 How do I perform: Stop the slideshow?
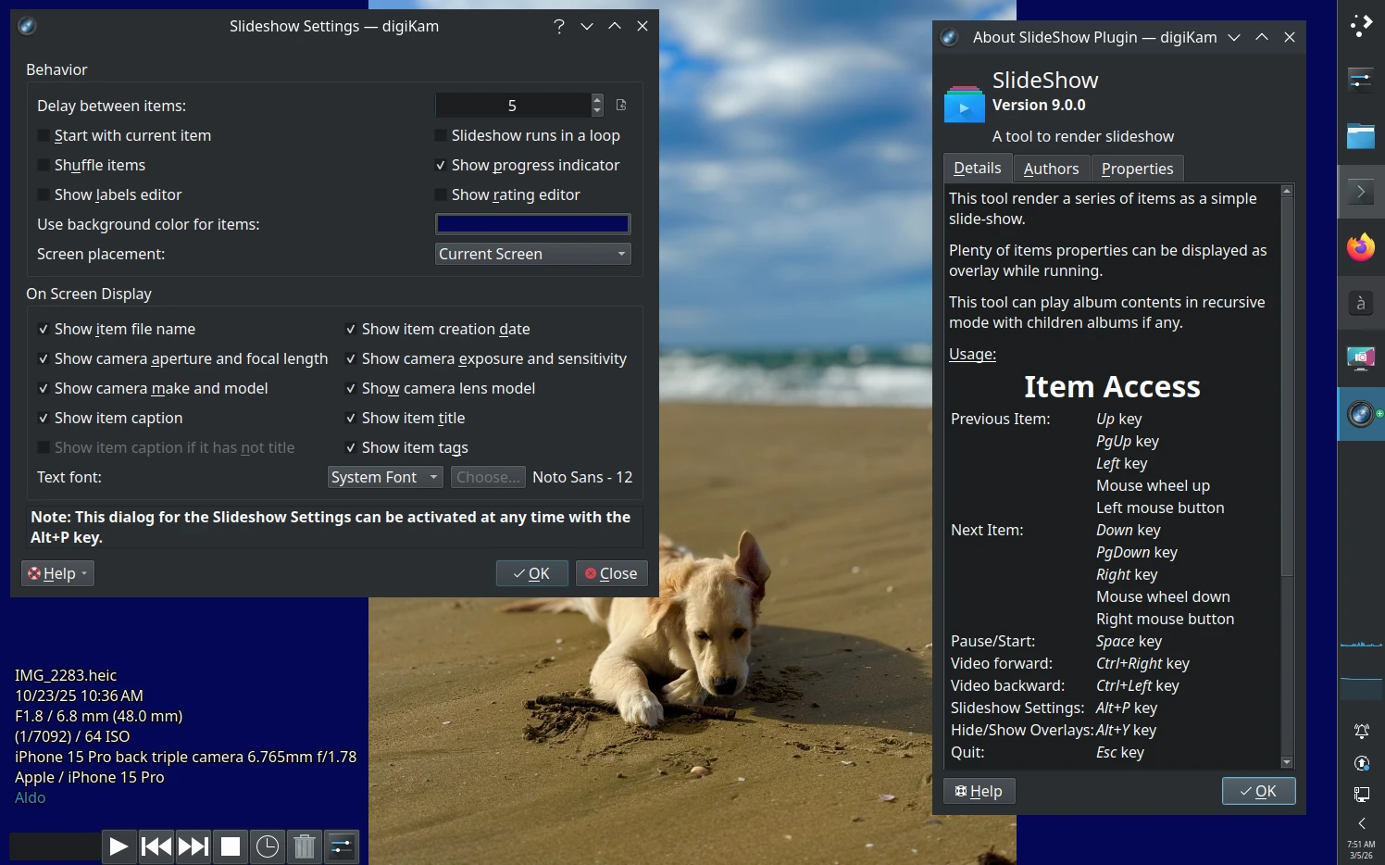230,846
